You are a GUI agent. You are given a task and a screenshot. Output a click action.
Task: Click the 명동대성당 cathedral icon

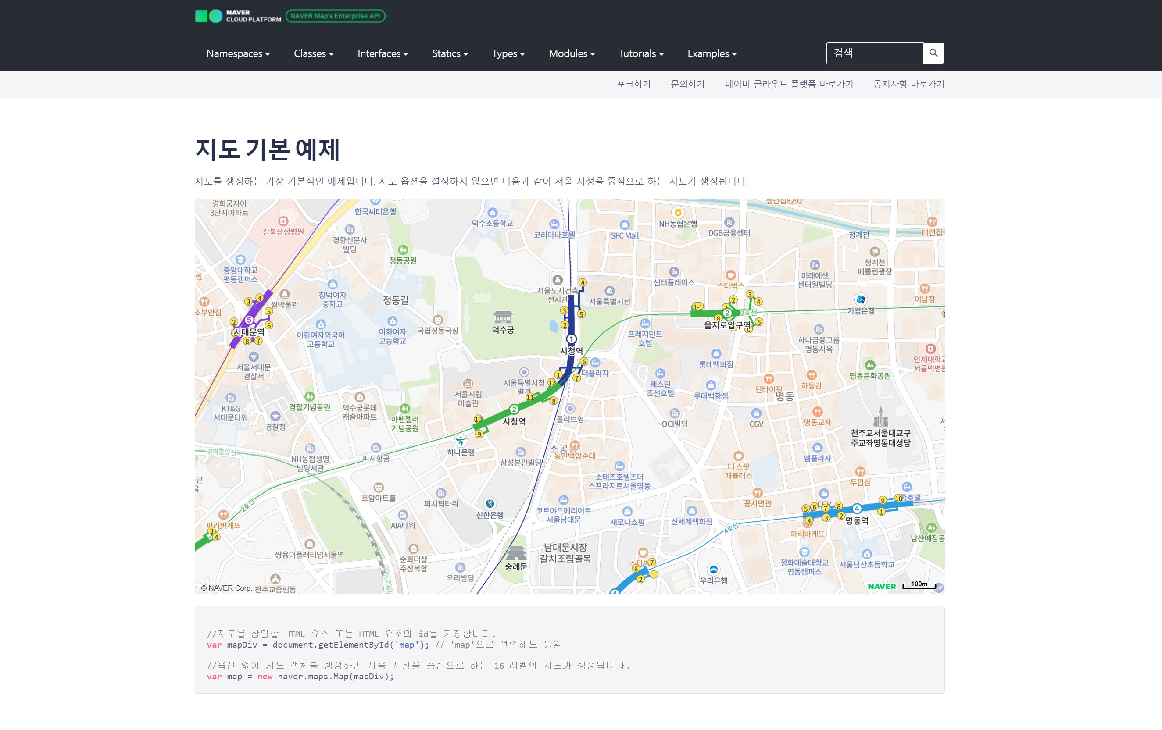pos(881,417)
